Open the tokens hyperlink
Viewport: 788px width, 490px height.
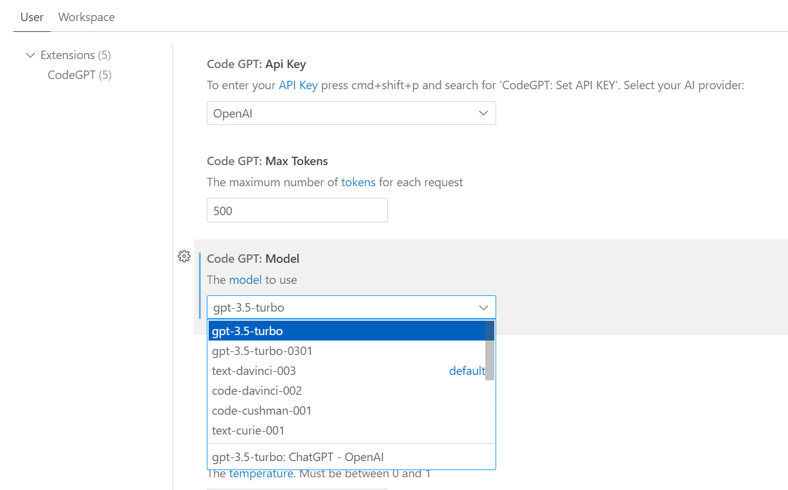[358, 182]
